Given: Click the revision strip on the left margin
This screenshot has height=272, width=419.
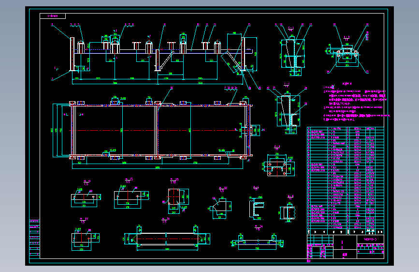Looking at the screenshot, I should [x=34, y=239].
